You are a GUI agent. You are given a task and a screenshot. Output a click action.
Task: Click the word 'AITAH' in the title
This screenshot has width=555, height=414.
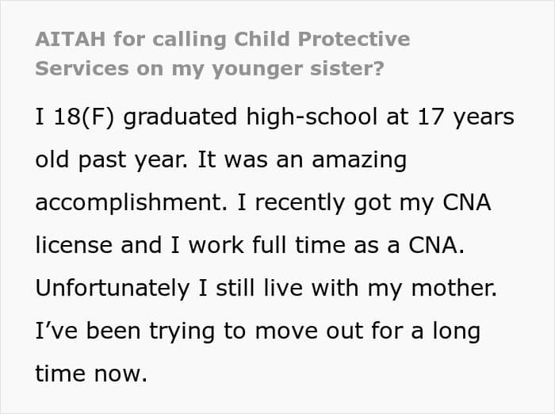(67, 39)
